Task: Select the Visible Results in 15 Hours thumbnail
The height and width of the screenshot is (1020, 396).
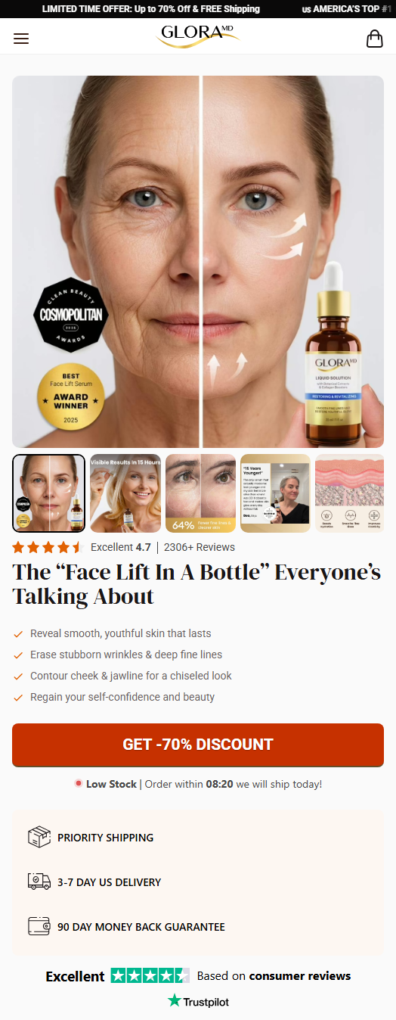Action: pyautogui.click(x=125, y=493)
